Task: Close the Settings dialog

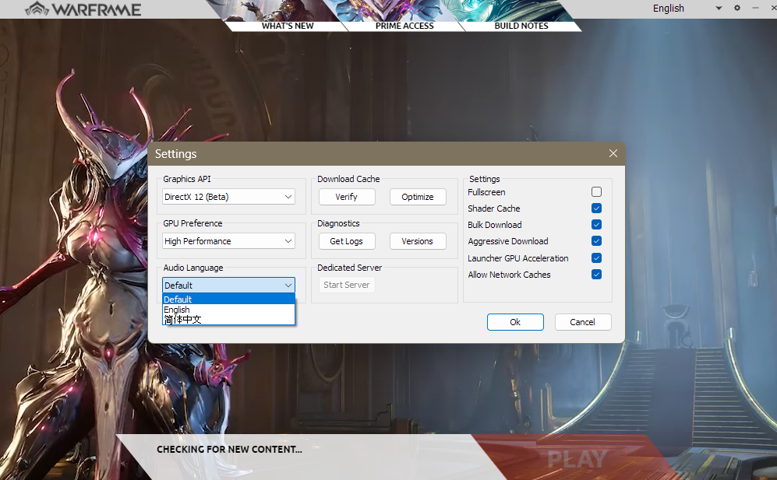Action: point(613,153)
